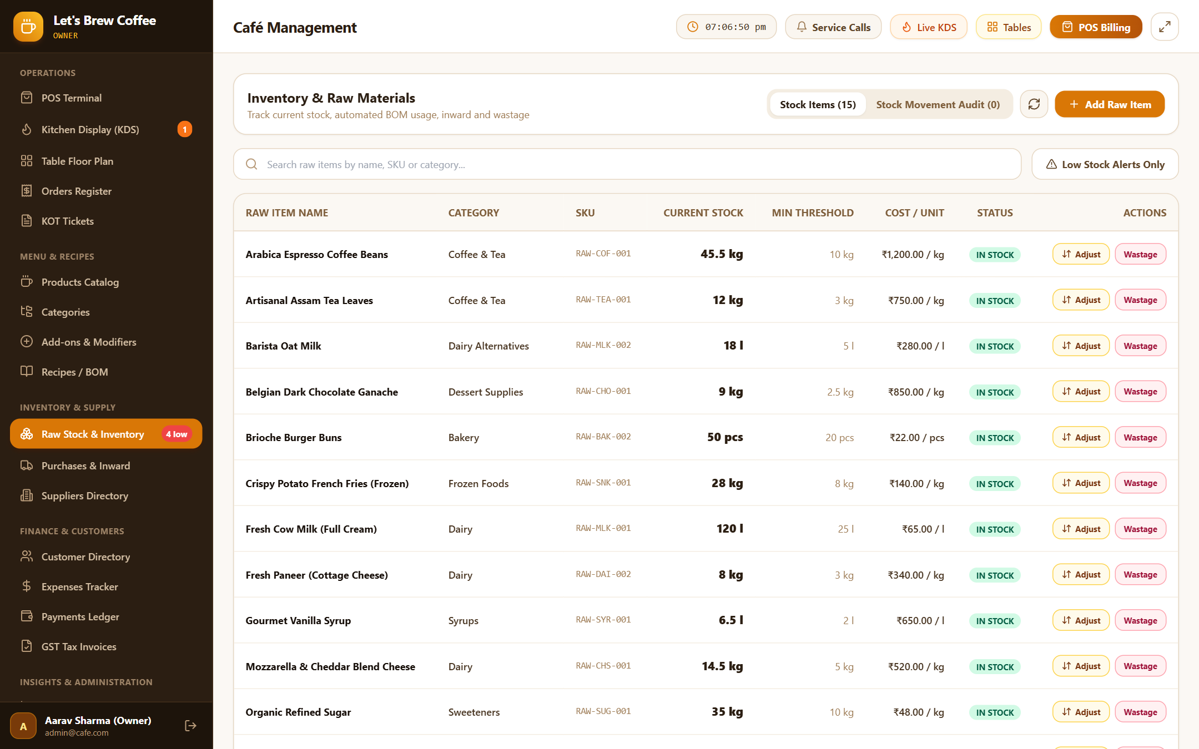Click the Café Management page title

tap(295, 27)
